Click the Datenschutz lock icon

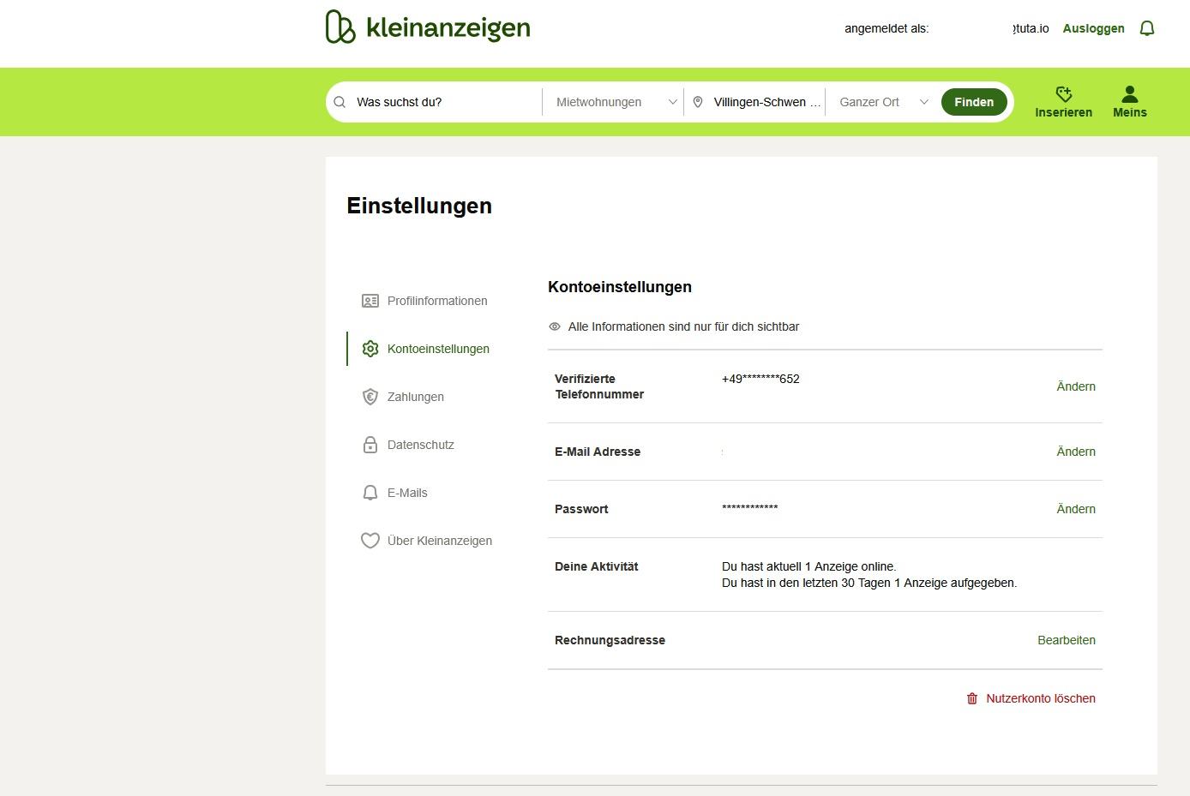coord(370,445)
